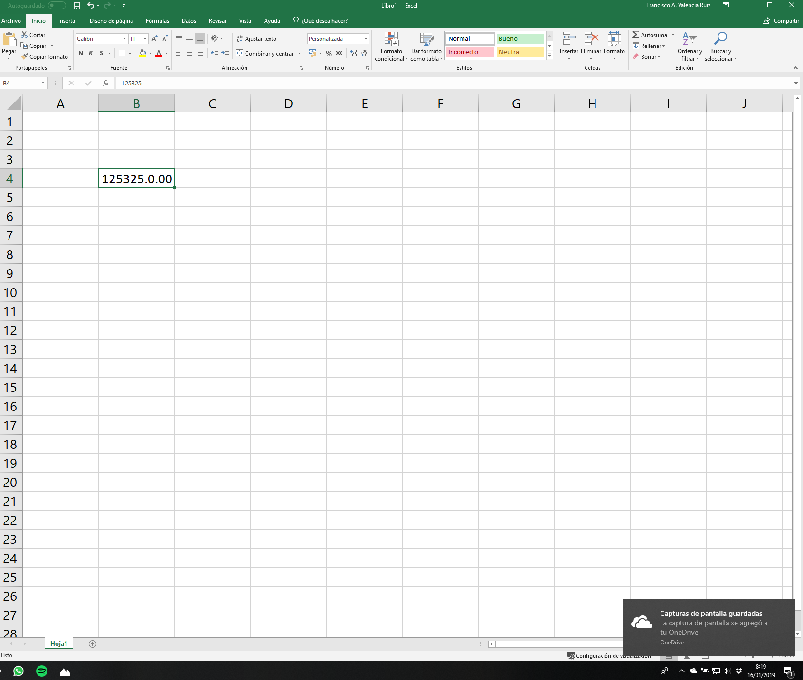Screen dimensions: 803x680
Task: Open the font color dropdown arrow
Action: coord(166,53)
